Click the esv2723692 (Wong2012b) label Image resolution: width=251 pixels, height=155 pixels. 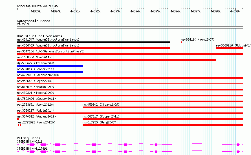[x=37, y=122]
